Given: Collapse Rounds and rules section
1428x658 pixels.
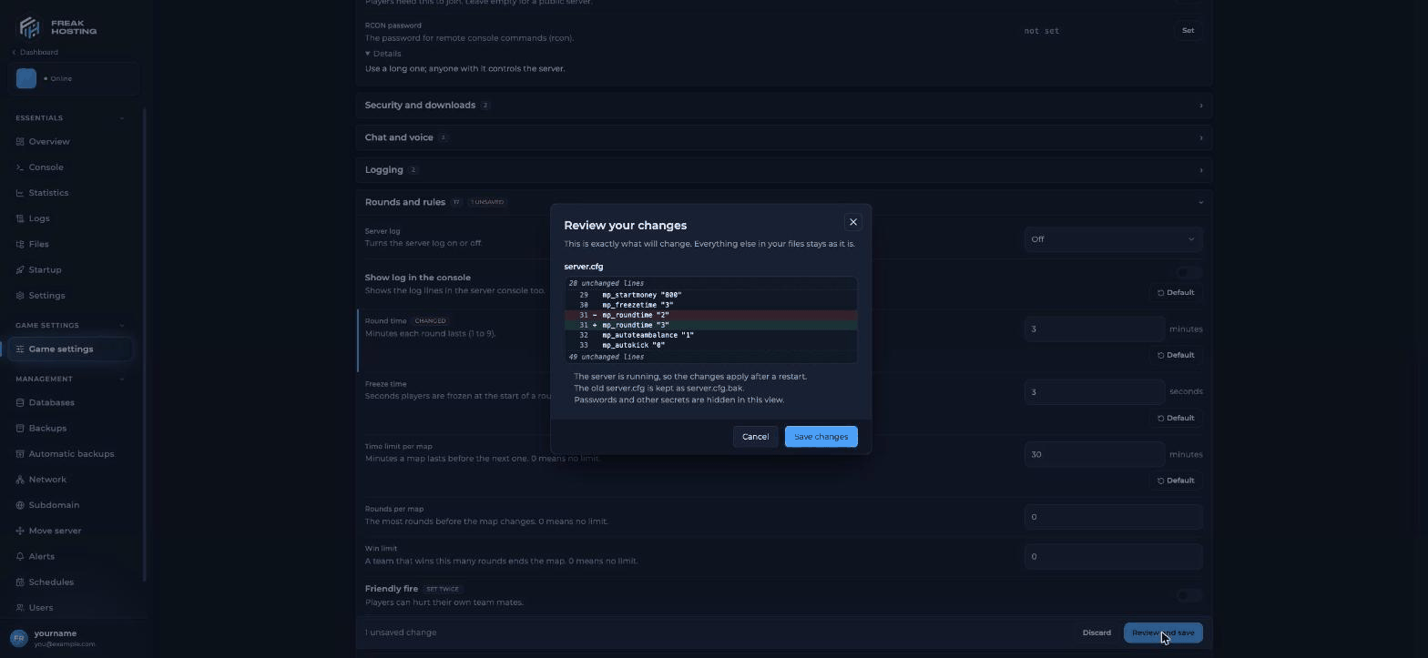Looking at the screenshot, I should 784,202.
